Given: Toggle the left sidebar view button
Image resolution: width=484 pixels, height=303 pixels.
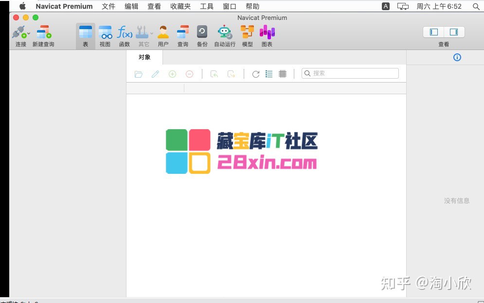Looking at the screenshot, I should [x=434, y=32].
